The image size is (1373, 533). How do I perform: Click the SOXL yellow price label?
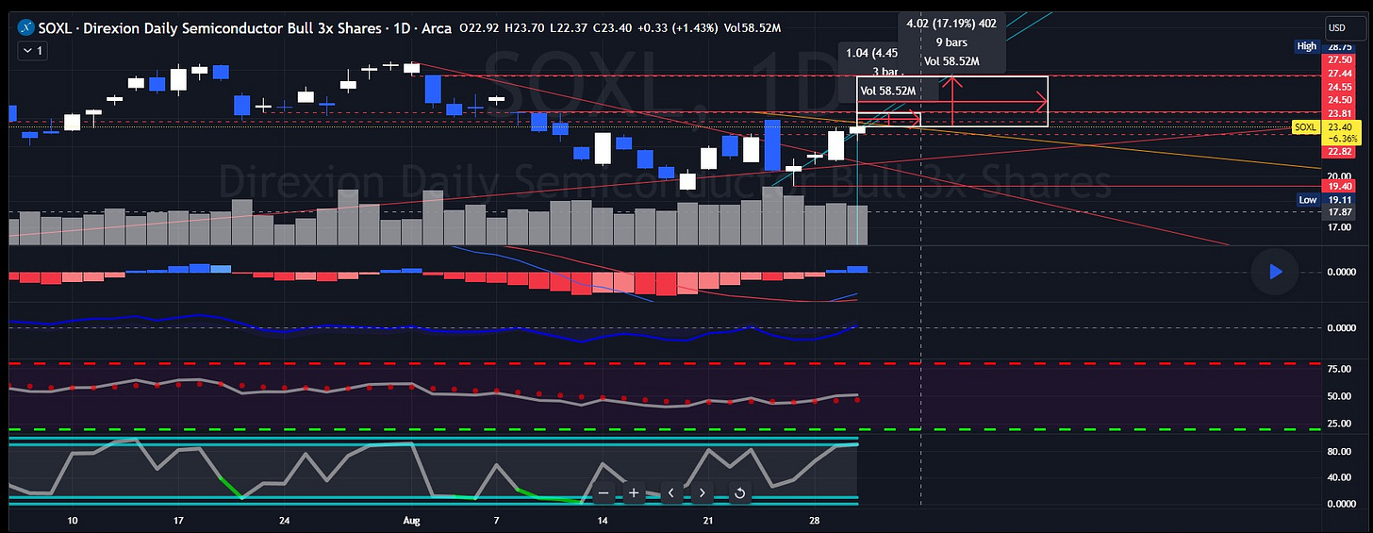click(x=1304, y=126)
